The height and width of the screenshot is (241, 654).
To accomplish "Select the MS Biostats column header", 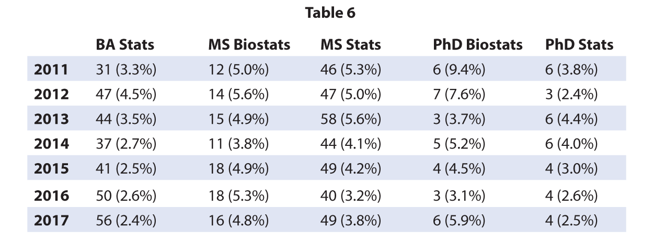I will click(249, 45).
